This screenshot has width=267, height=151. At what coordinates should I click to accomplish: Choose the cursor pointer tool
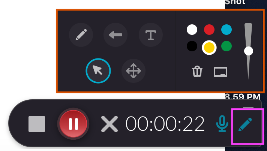[98, 71]
